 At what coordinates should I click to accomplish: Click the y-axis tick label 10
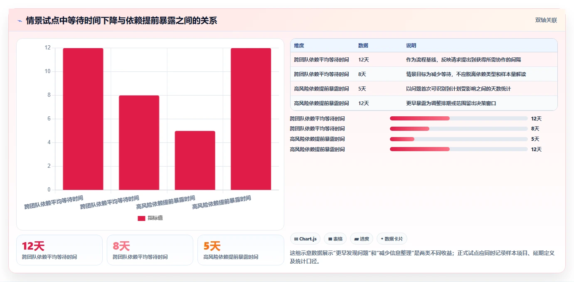pos(47,71)
